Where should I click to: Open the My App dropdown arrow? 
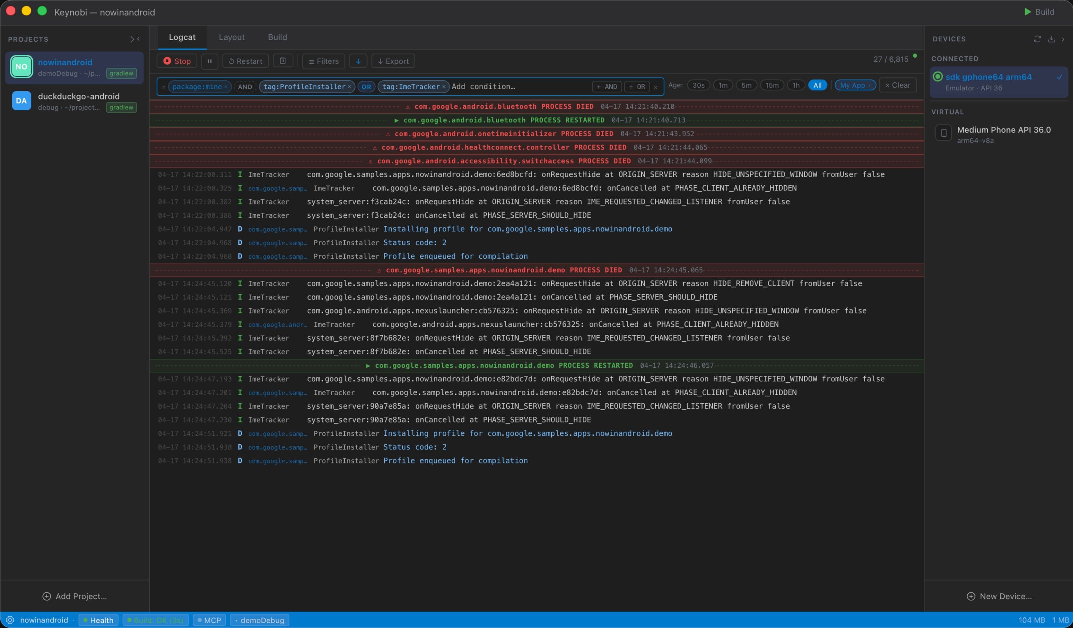tap(870, 85)
